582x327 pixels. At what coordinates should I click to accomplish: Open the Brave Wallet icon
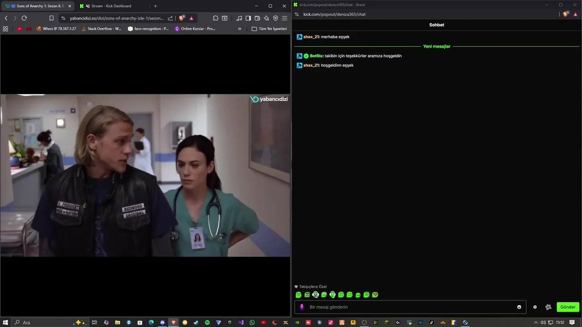pyautogui.click(x=257, y=18)
